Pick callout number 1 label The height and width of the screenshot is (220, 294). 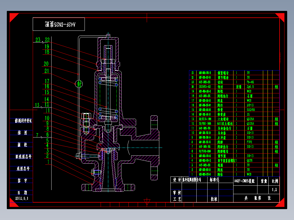click(48, 161)
